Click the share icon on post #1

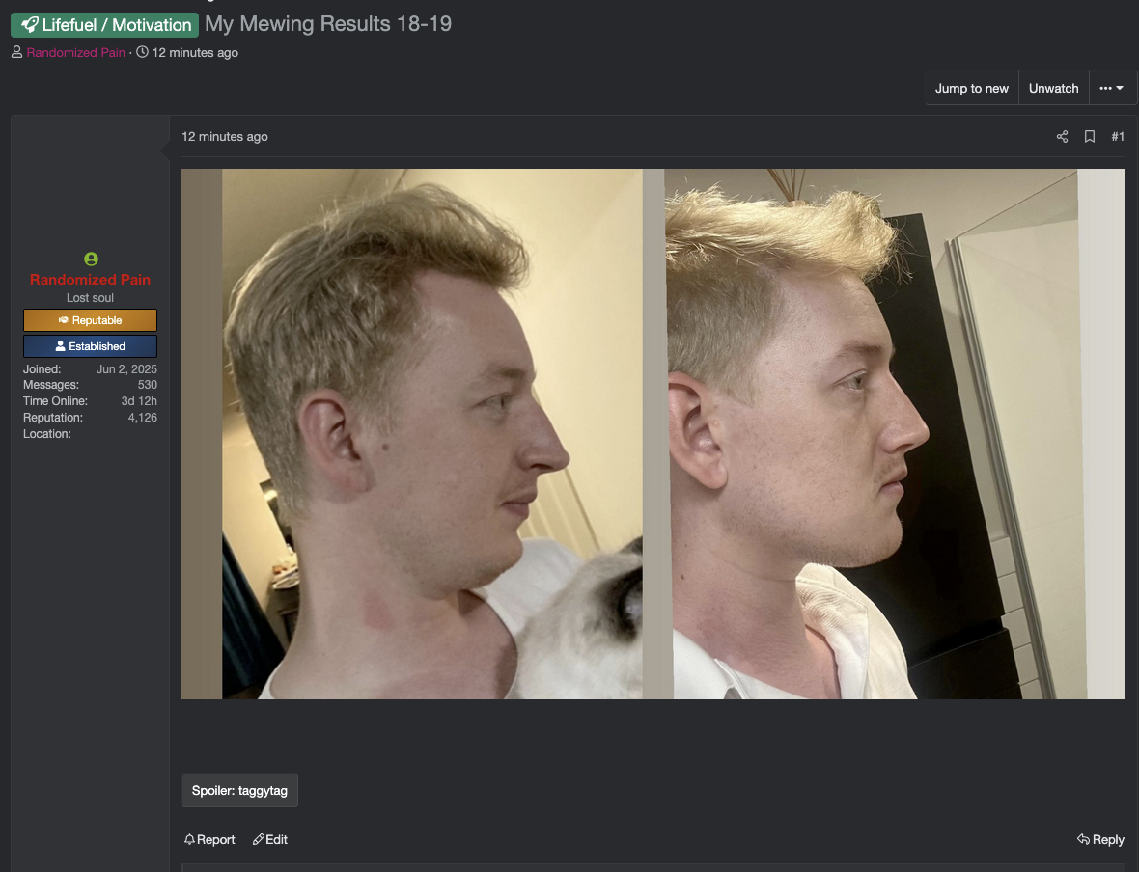(1062, 137)
